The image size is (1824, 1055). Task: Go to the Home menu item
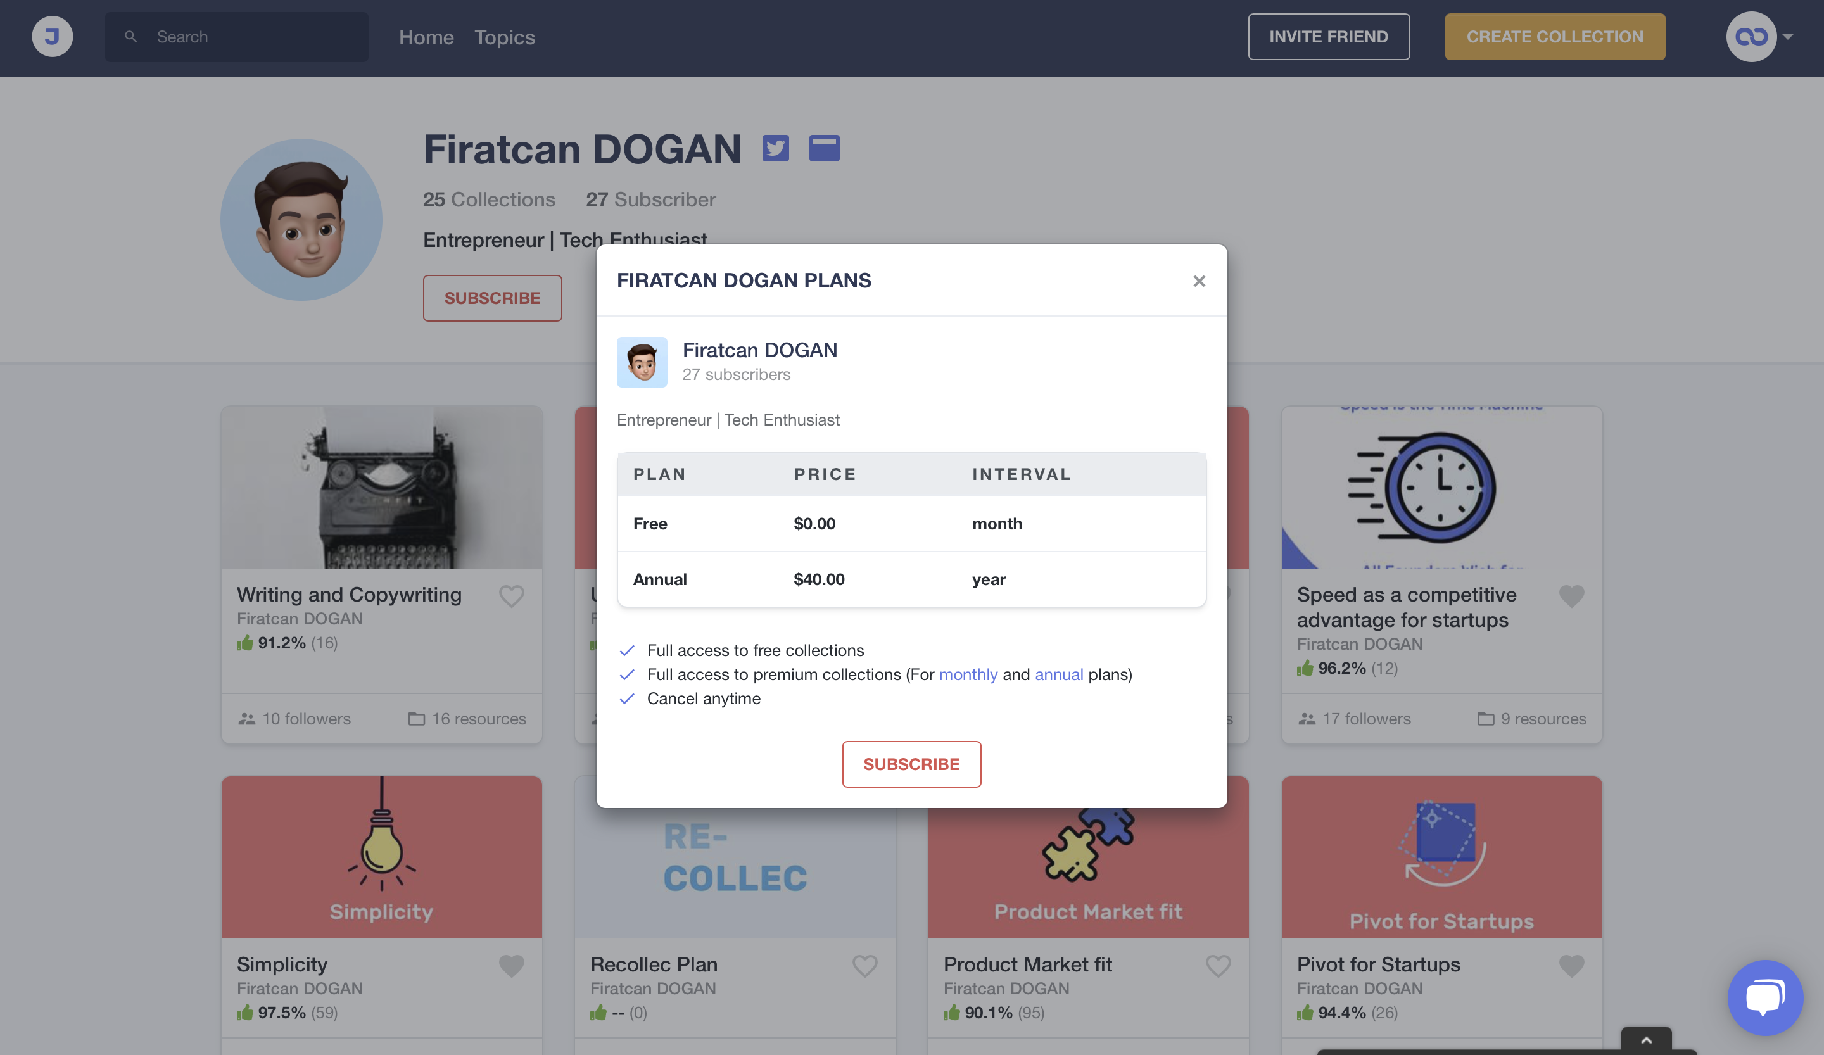[426, 37]
